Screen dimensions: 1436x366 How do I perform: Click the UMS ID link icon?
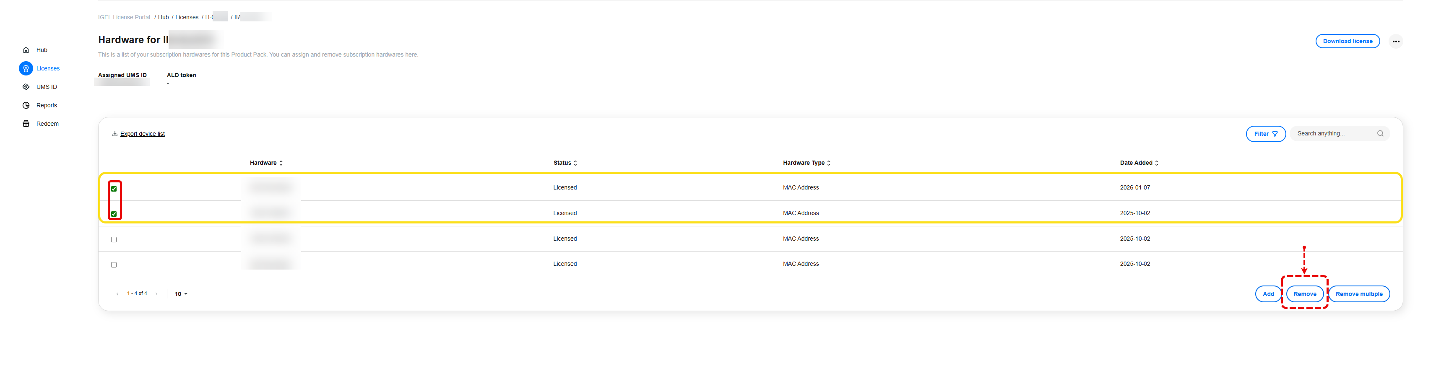[26, 87]
